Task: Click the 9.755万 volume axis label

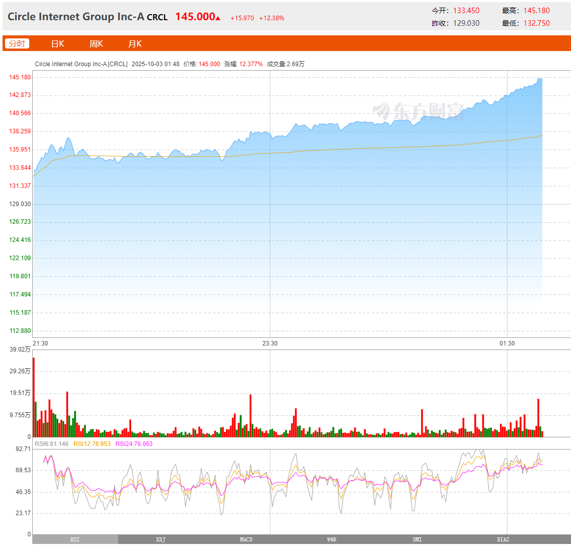Action: (x=20, y=415)
